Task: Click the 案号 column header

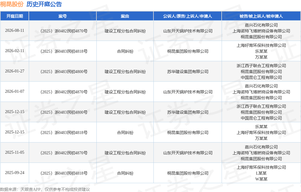Action: tap(63, 16)
